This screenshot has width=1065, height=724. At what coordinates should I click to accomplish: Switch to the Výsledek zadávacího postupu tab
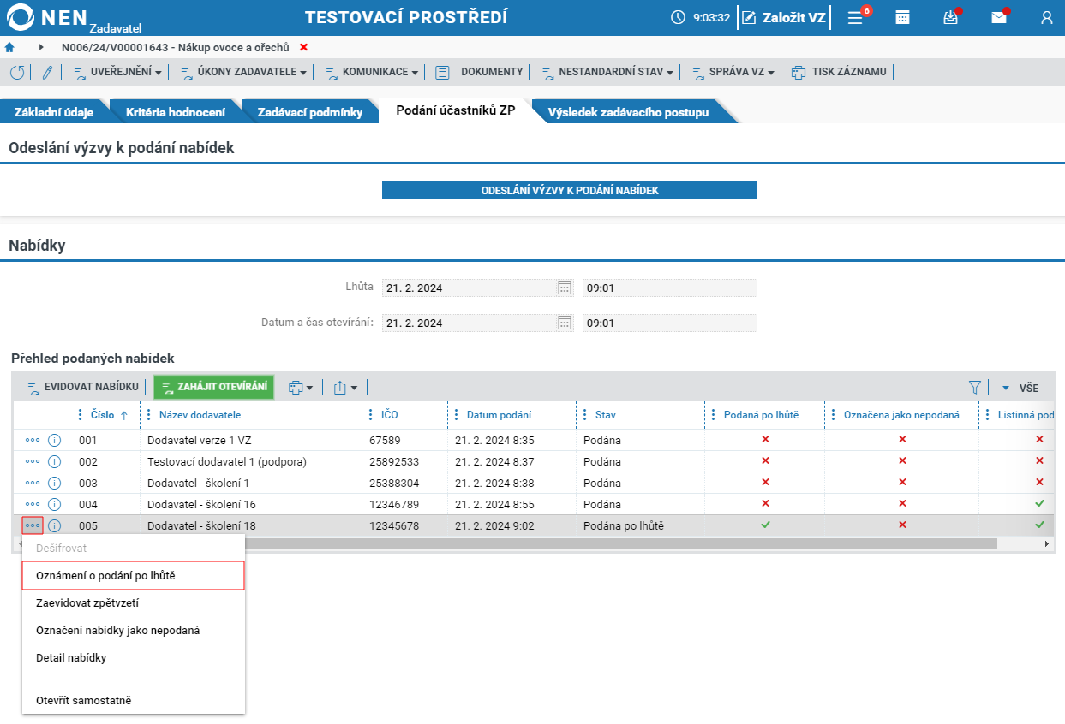pyautogui.click(x=628, y=112)
